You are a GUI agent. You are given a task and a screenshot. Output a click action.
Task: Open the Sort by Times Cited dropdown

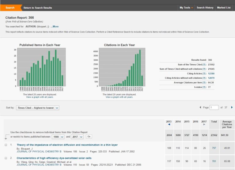pyautogui.click(x=38, y=108)
